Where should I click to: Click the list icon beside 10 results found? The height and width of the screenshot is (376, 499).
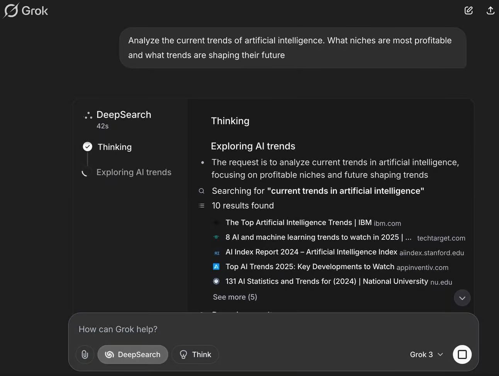[202, 206]
